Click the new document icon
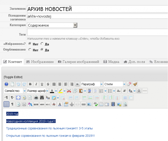This screenshot has height=141, width=168. tap(12, 84)
